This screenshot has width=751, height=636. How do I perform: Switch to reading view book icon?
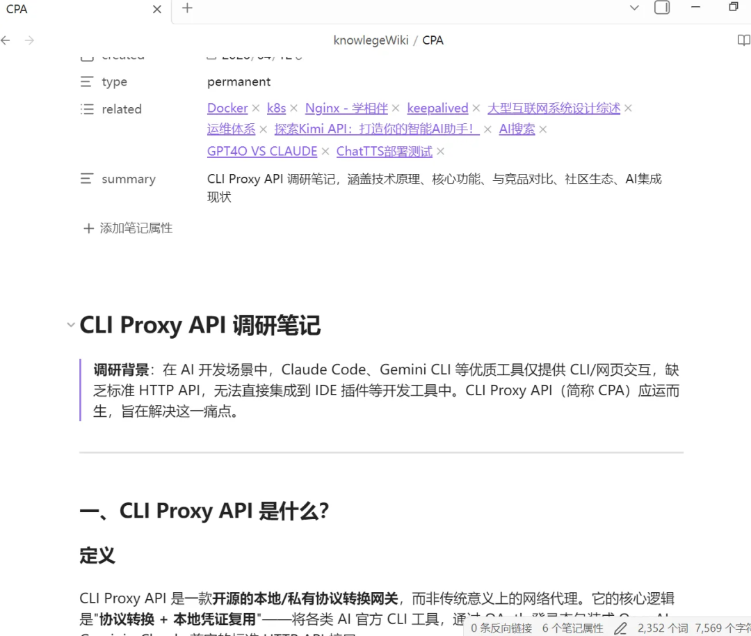click(743, 40)
